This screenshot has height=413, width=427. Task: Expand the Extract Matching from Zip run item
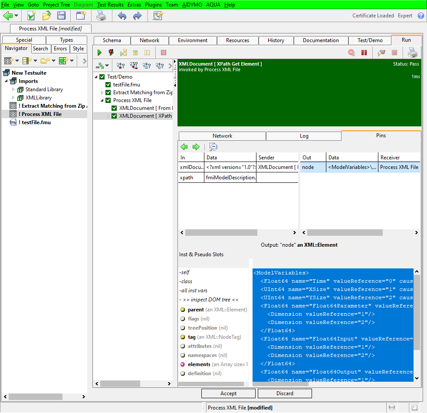coord(102,93)
